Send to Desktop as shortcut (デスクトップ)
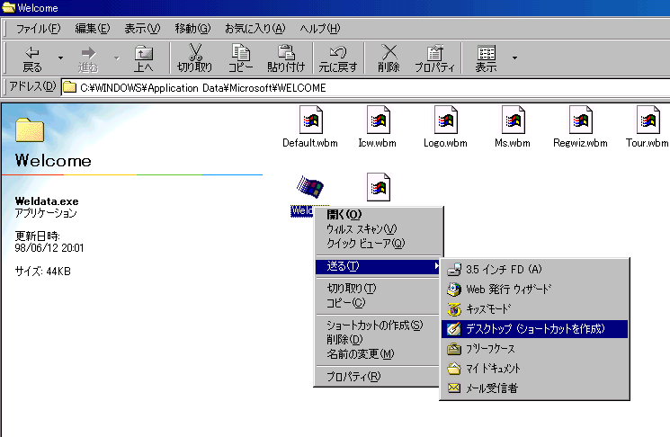670x437 pixels. coord(534,329)
